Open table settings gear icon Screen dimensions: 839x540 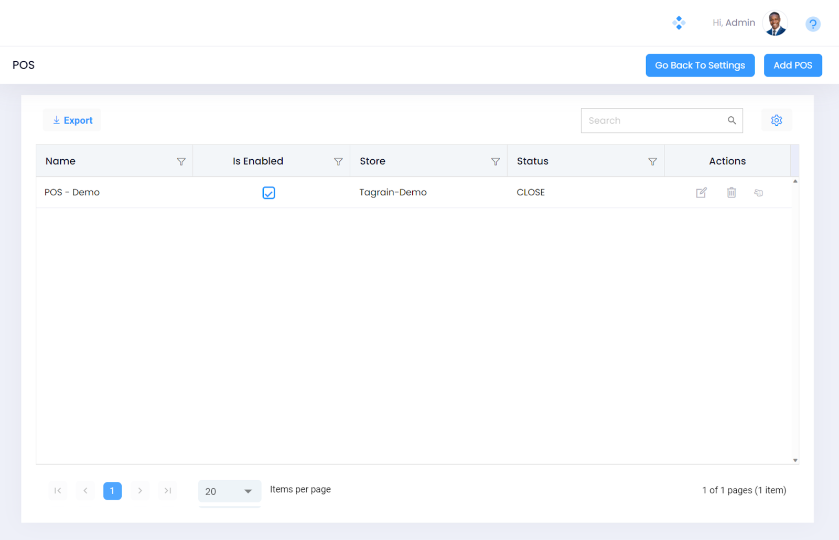click(777, 120)
